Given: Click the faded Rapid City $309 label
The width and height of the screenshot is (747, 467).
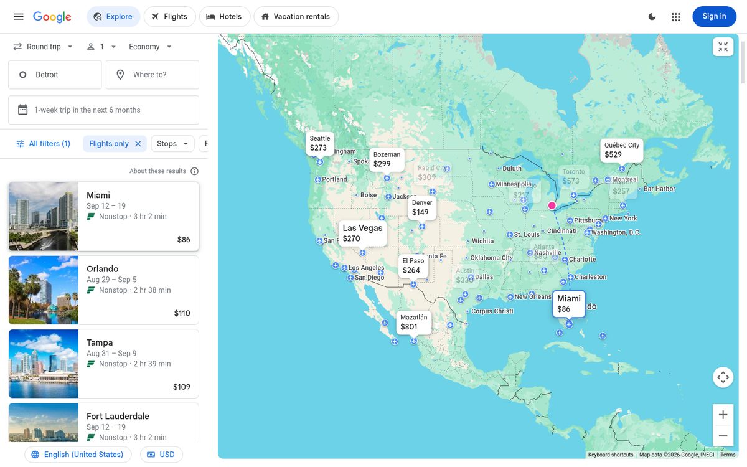Looking at the screenshot, I should coord(431,172).
